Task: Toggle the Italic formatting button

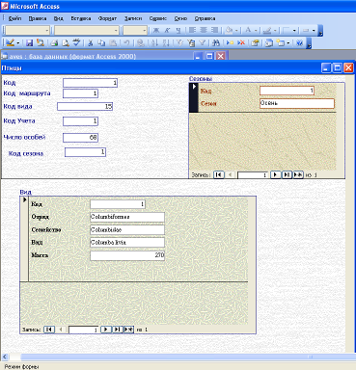Action: click(x=167, y=31)
